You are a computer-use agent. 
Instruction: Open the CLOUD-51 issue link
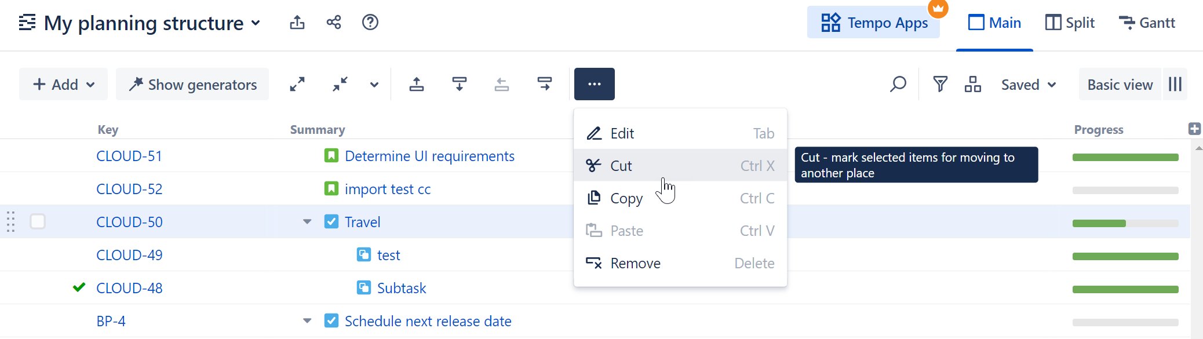pos(129,156)
